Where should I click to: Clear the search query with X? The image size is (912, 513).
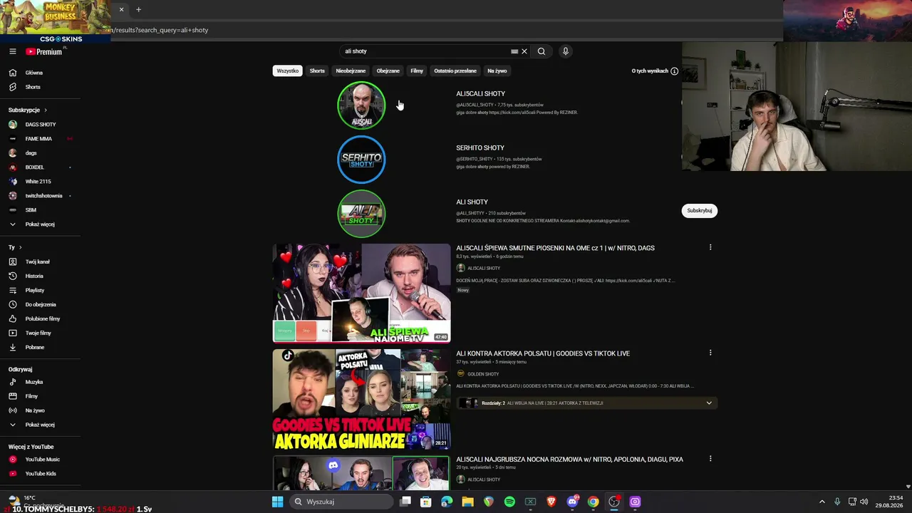tap(524, 51)
